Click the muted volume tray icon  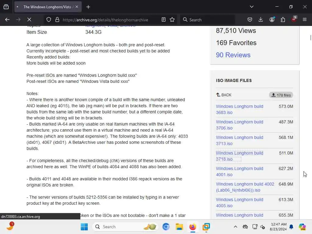[x=263, y=227]
